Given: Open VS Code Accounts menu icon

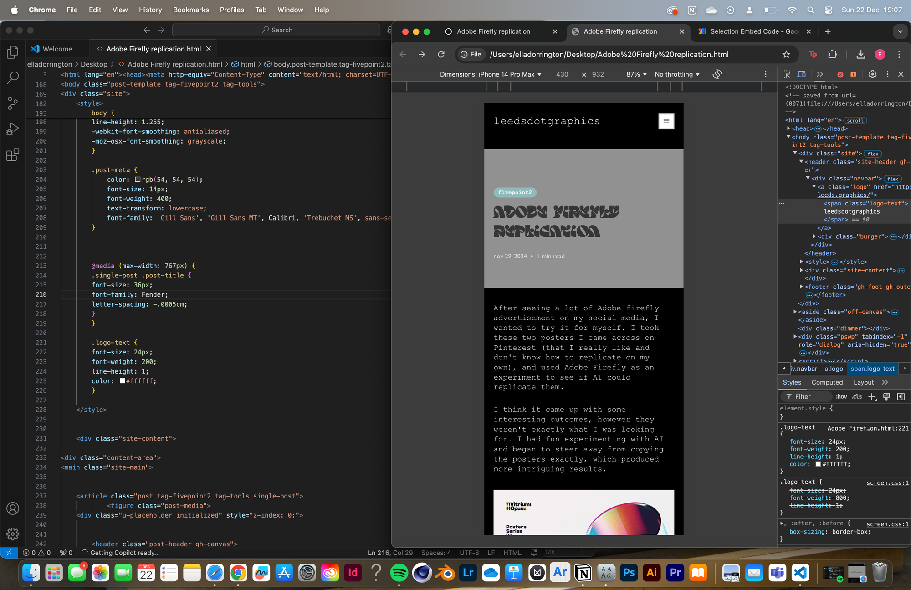Looking at the screenshot, I should pyautogui.click(x=13, y=508).
